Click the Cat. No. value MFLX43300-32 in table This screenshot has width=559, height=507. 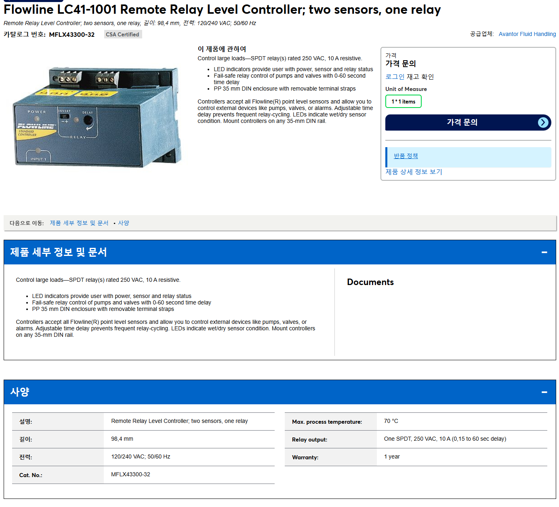pos(130,475)
